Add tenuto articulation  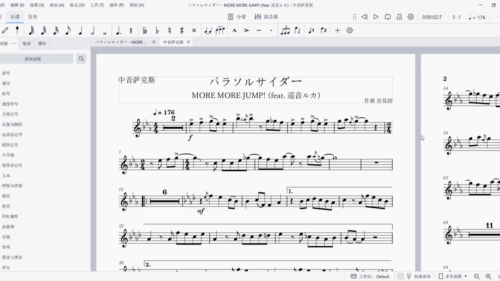point(259,30)
